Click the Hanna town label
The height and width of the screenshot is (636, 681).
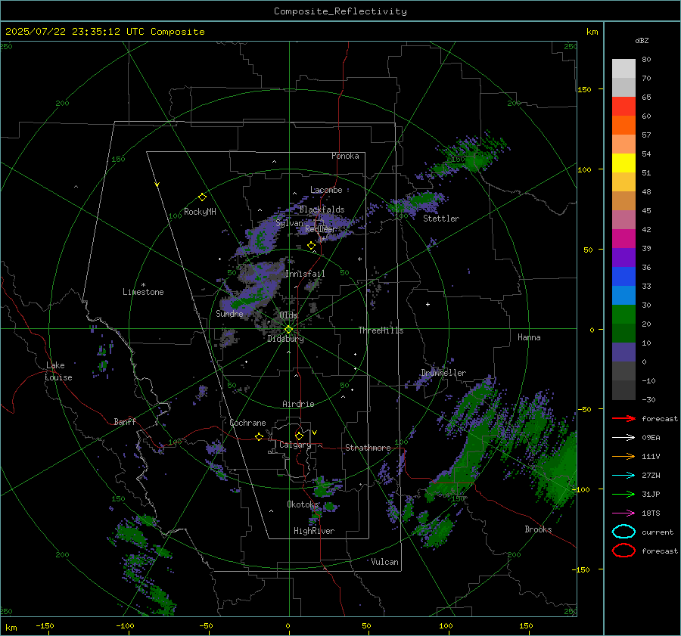coord(529,337)
